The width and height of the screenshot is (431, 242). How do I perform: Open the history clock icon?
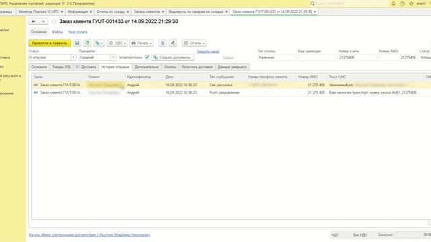(x=403, y=3)
